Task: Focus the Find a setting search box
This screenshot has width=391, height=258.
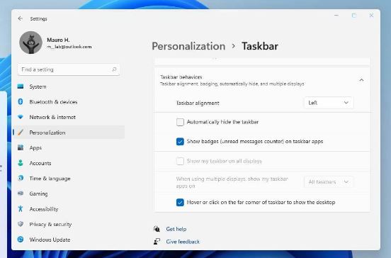Action: pyautogui.click(x=69, y=69)
